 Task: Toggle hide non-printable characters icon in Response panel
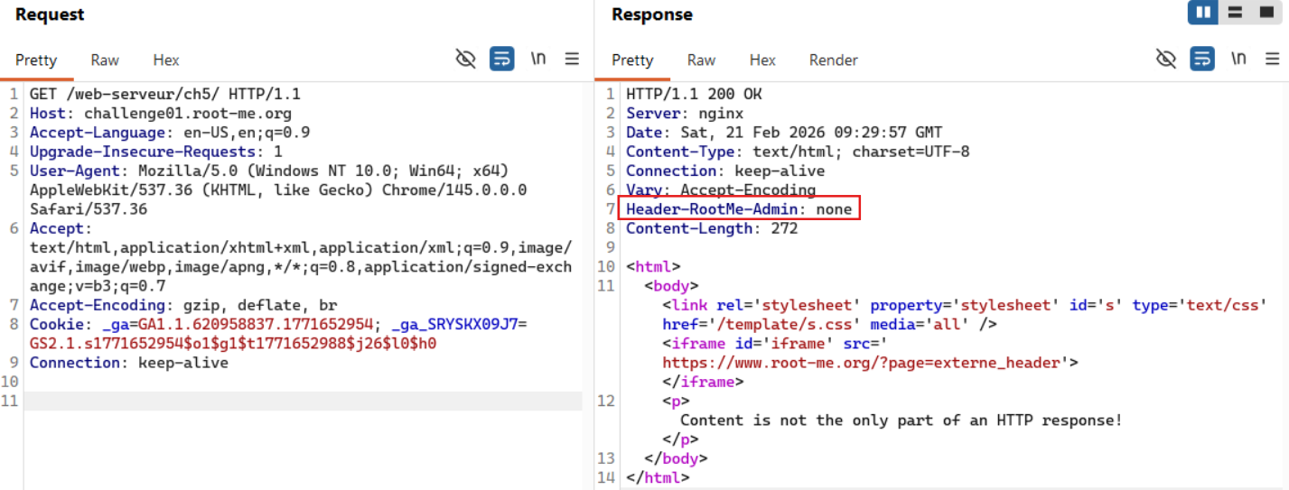(x=1166, y=60)
